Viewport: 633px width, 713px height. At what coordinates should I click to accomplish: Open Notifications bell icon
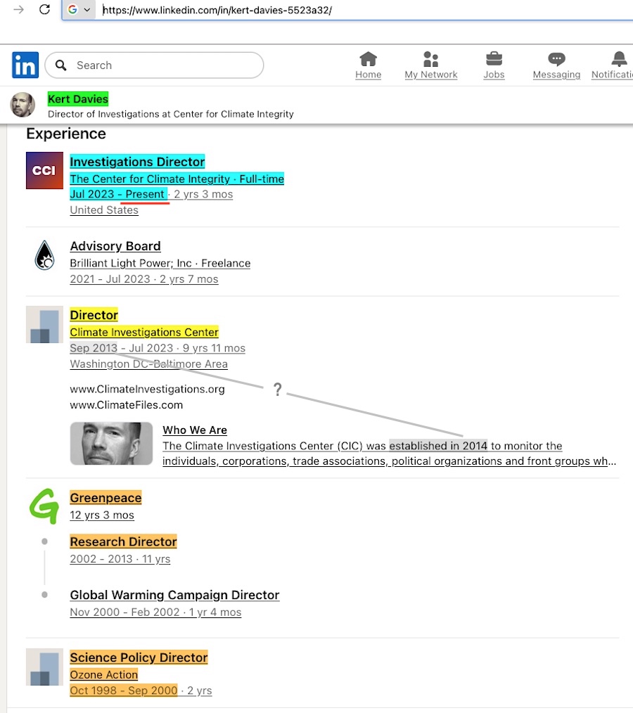[x=619, y=59]
